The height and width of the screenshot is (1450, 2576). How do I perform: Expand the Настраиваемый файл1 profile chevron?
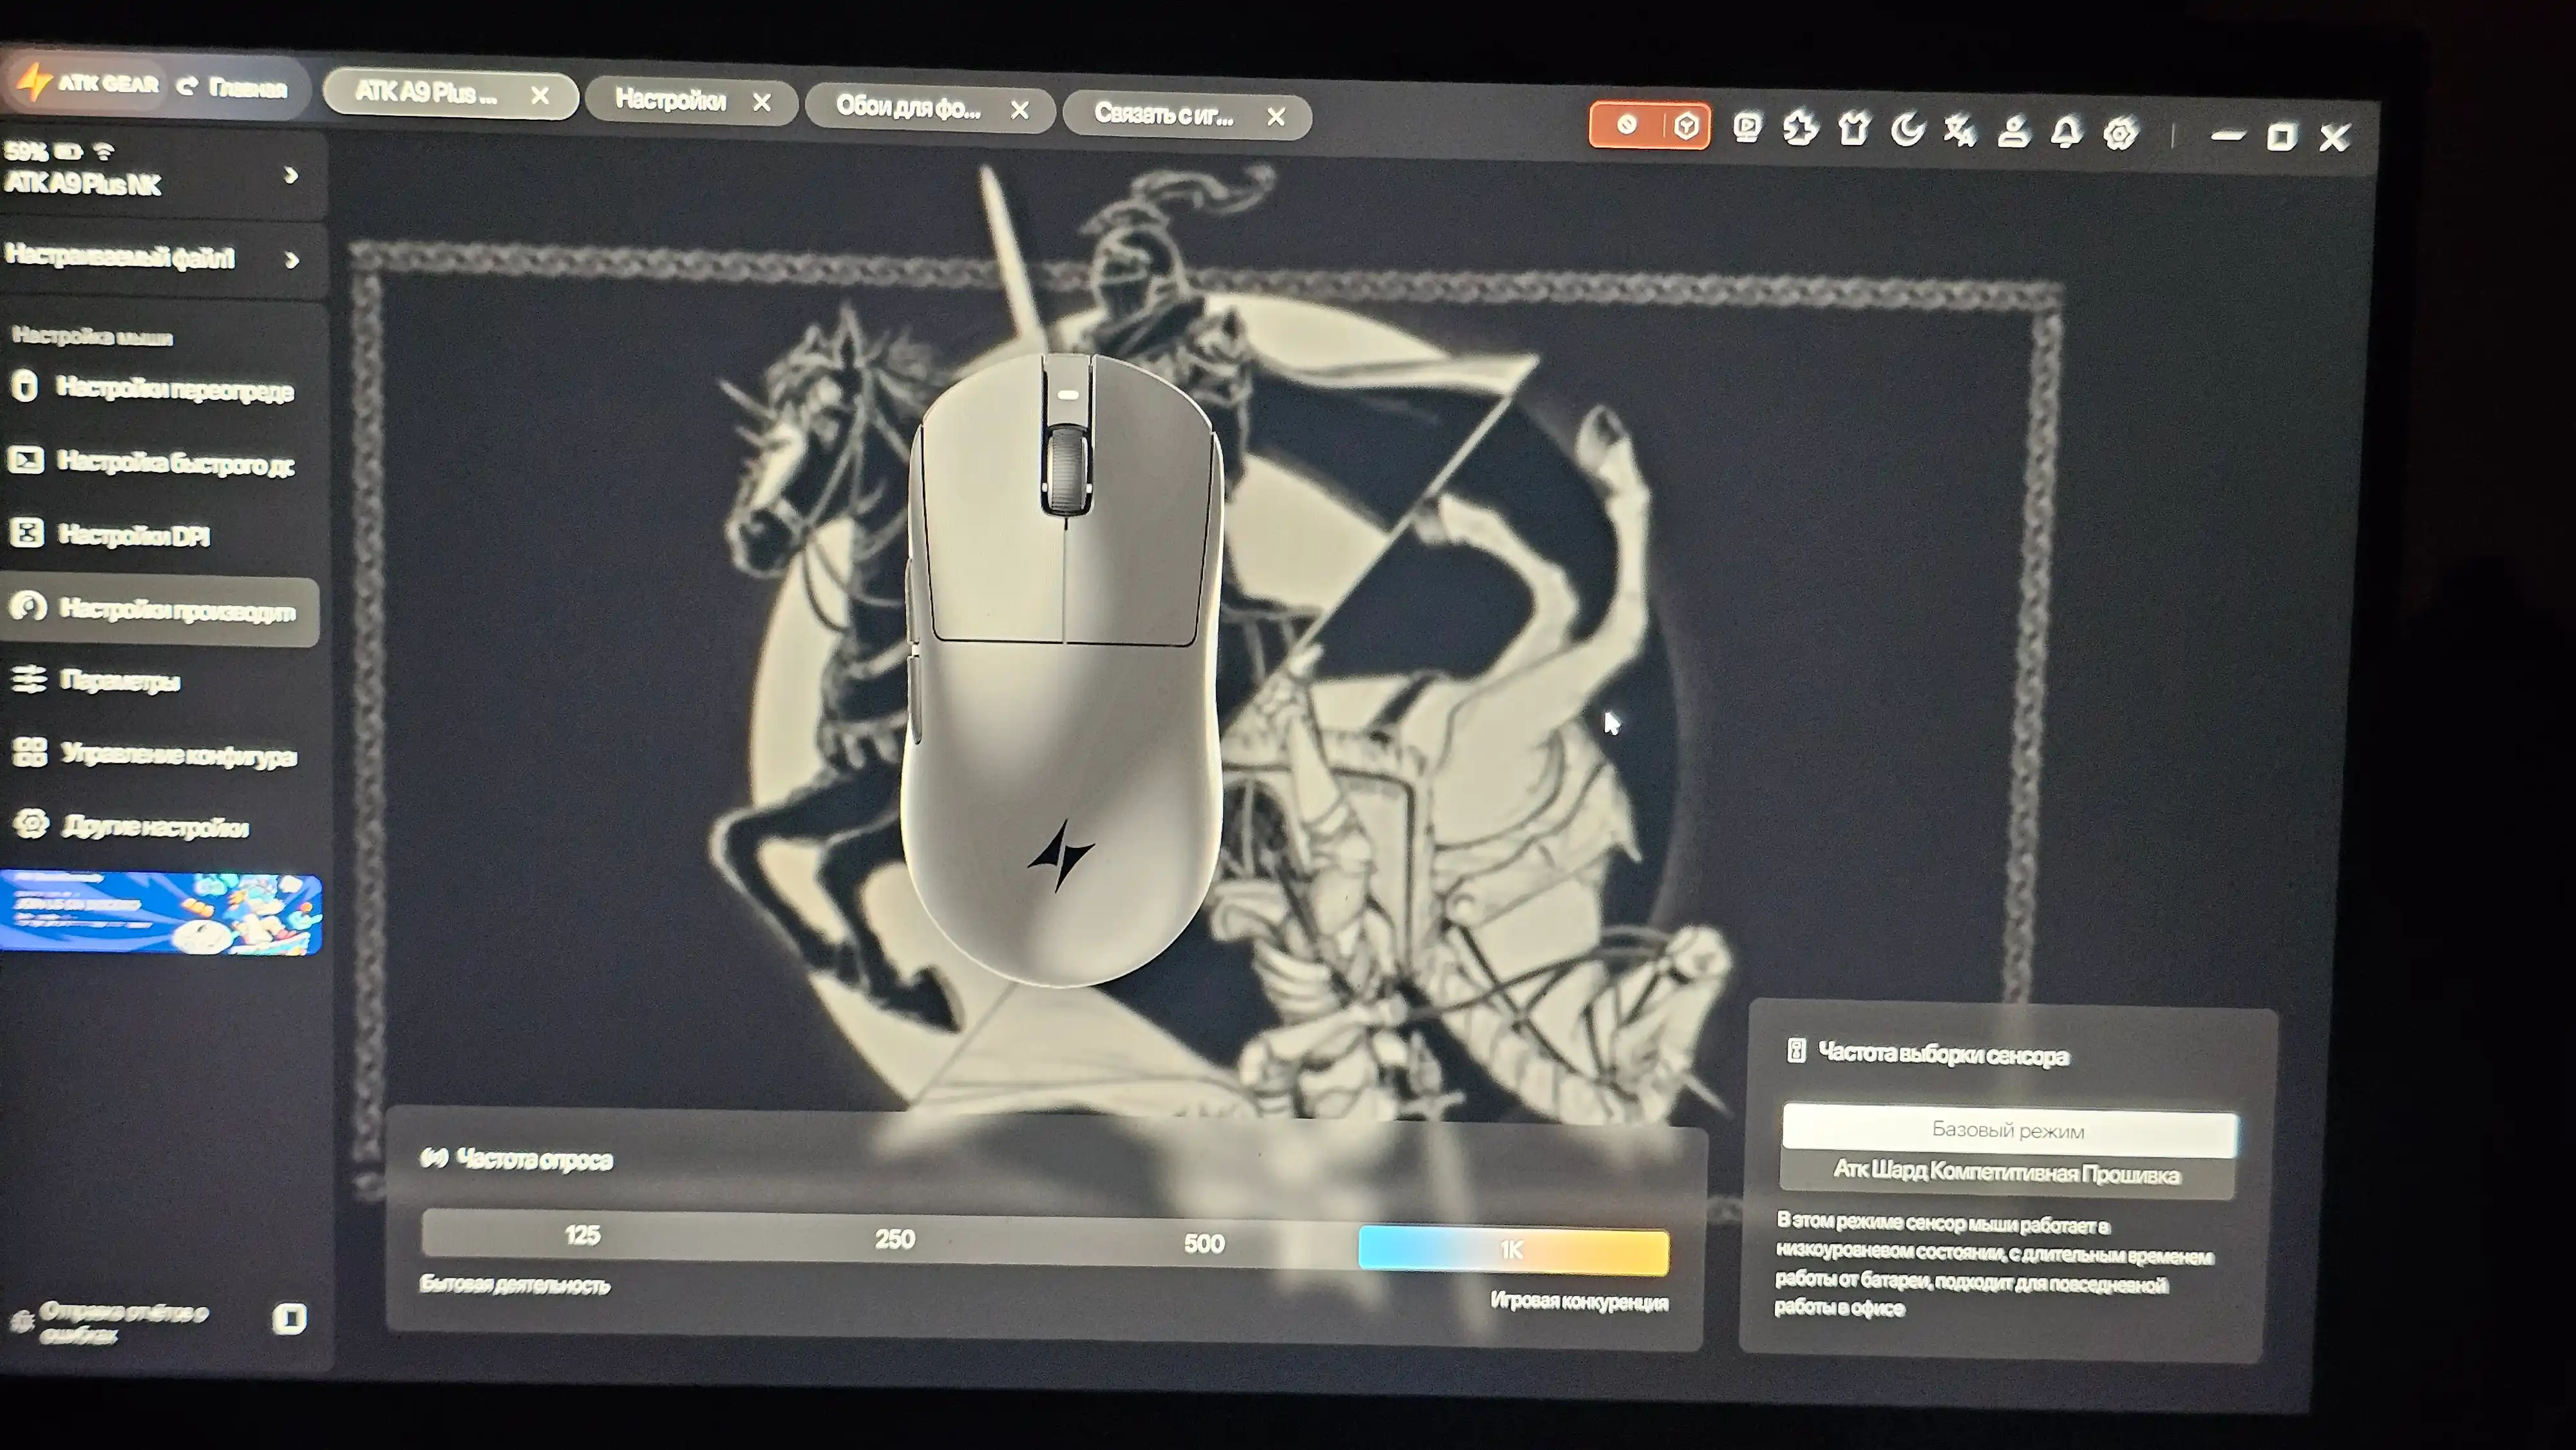[x=291, y=260]
